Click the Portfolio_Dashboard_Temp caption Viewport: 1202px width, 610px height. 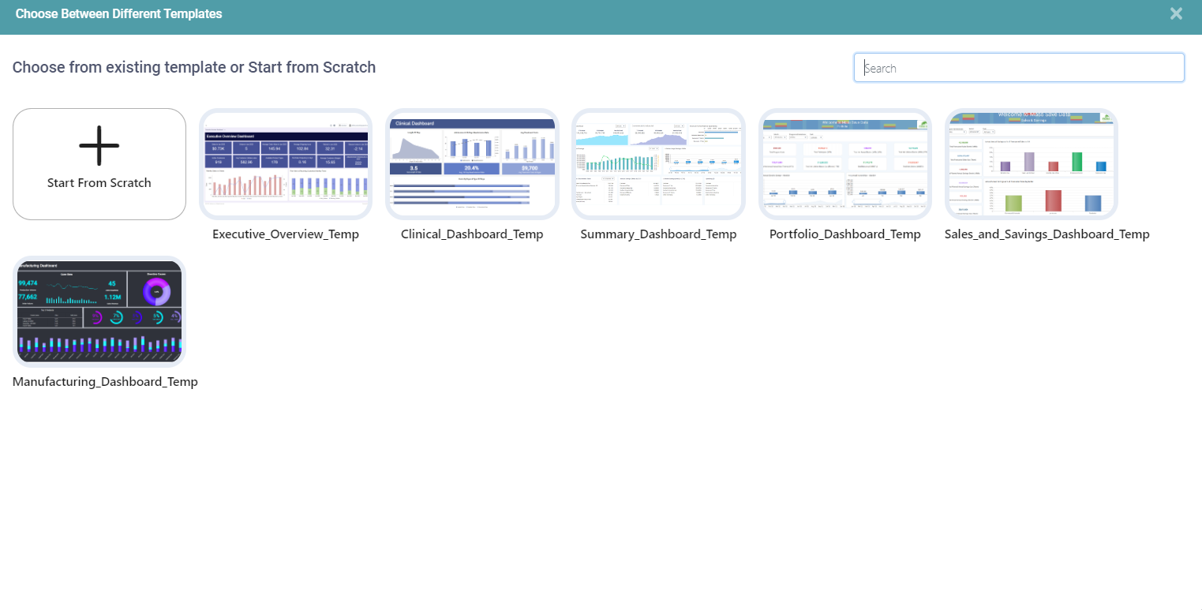844,234
